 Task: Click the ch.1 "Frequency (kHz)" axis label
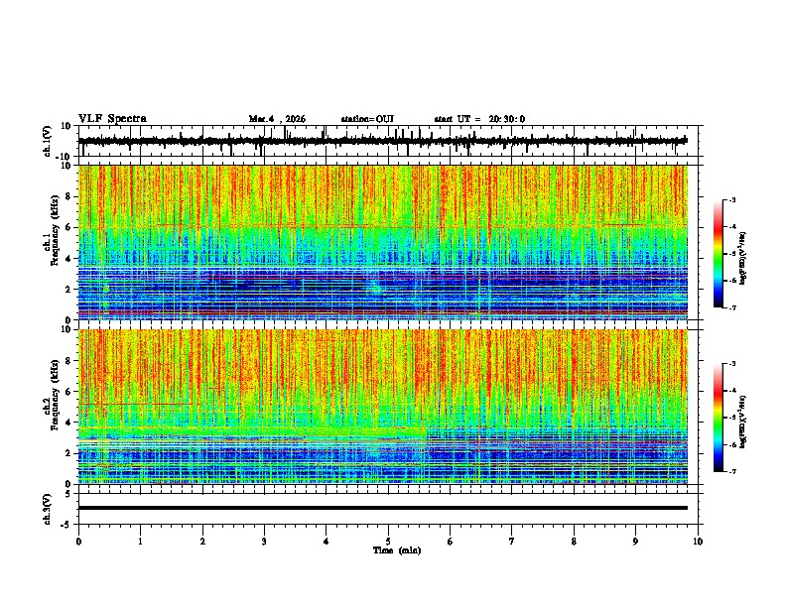point(55,230)
